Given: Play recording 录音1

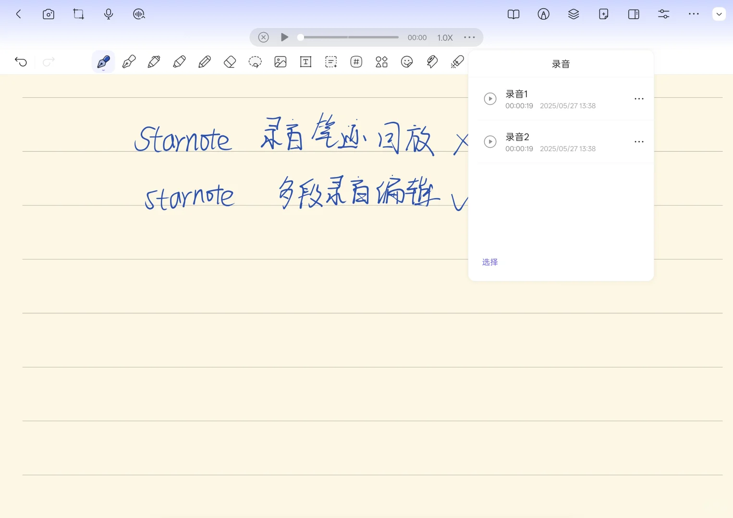Looking at the screenshot, I should [x=490, y=99].
